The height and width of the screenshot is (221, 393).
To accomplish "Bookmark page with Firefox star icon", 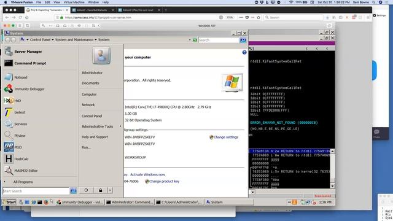I will tap(259, 18).
